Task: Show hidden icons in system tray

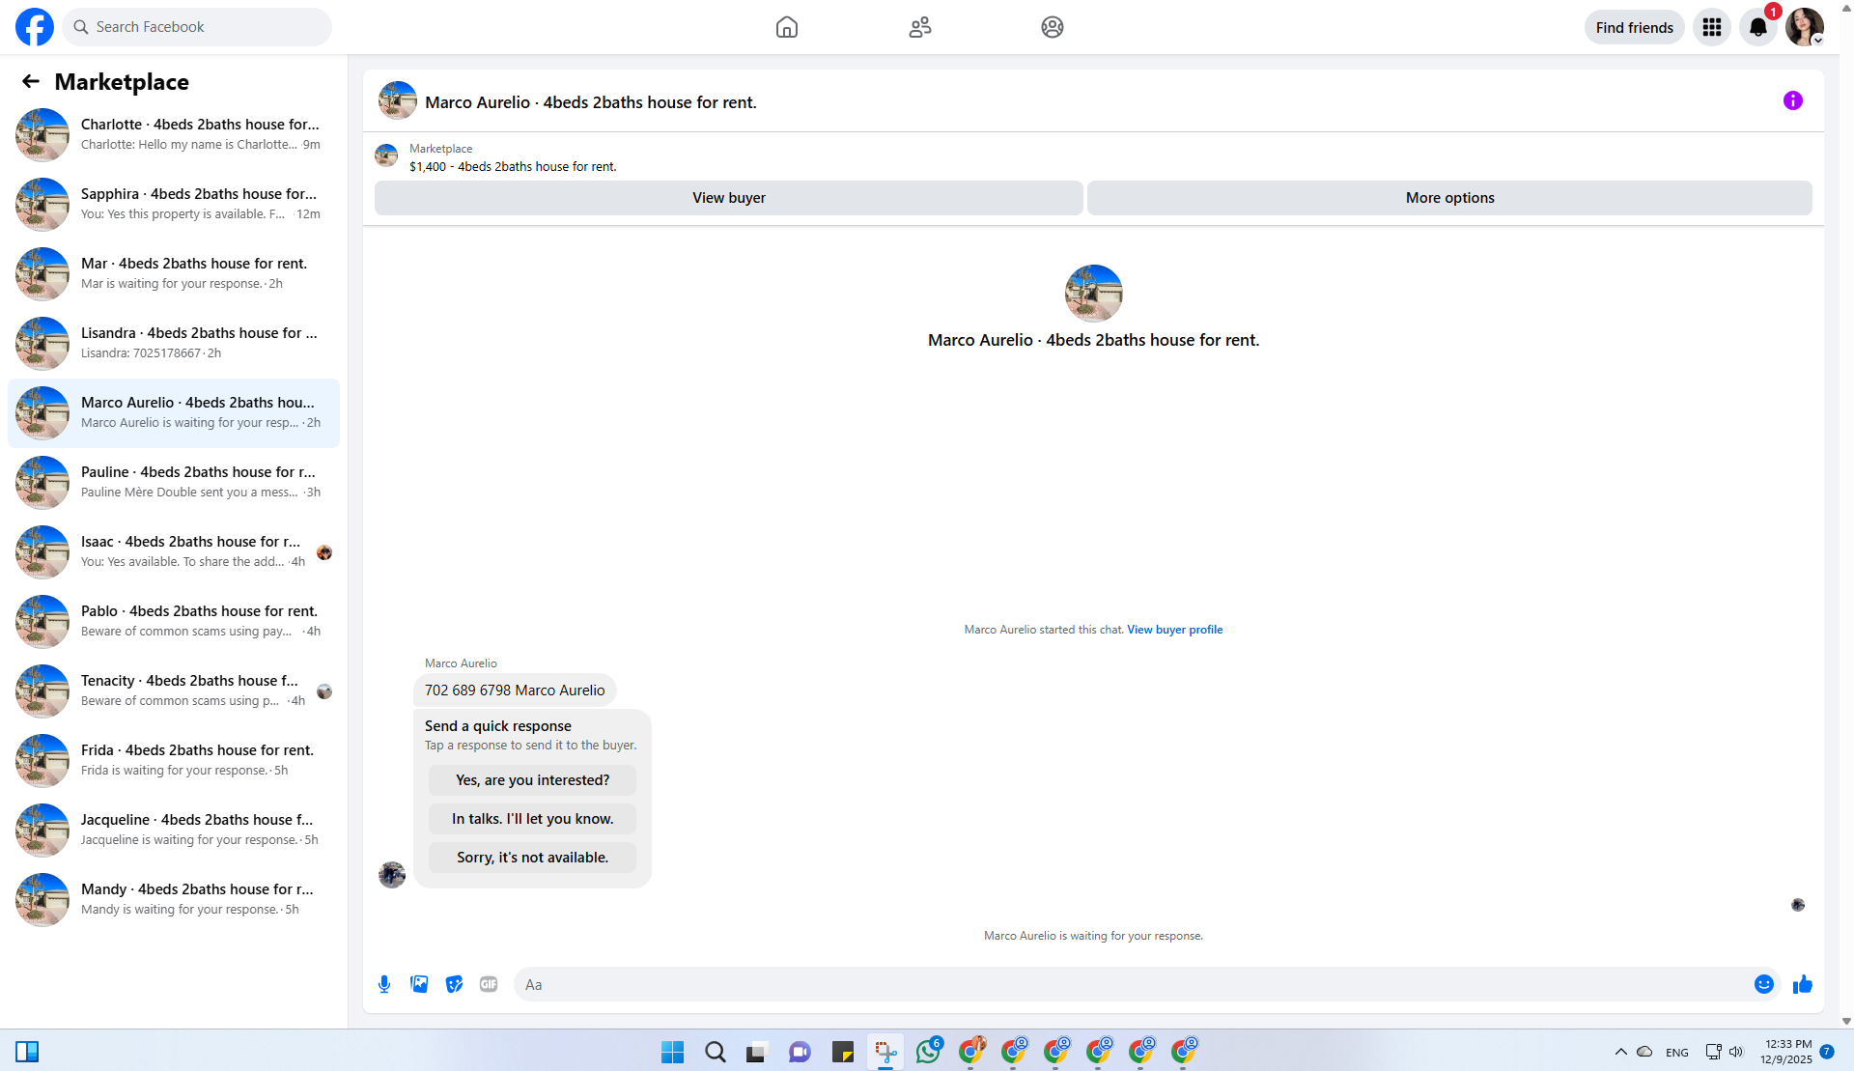Action: pos(1621,1052)
